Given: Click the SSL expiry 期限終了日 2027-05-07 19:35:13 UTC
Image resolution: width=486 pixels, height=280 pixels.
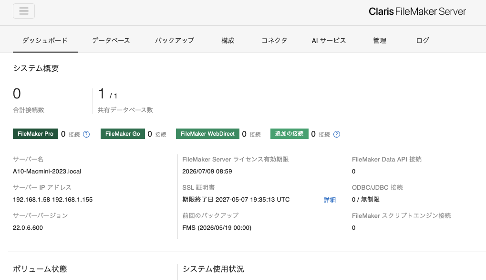Looking at the screenshot, I should (x=236, y=200).
